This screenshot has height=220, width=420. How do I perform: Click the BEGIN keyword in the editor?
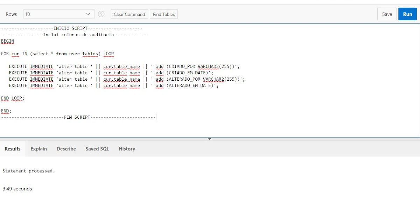[x=7, y=41]
